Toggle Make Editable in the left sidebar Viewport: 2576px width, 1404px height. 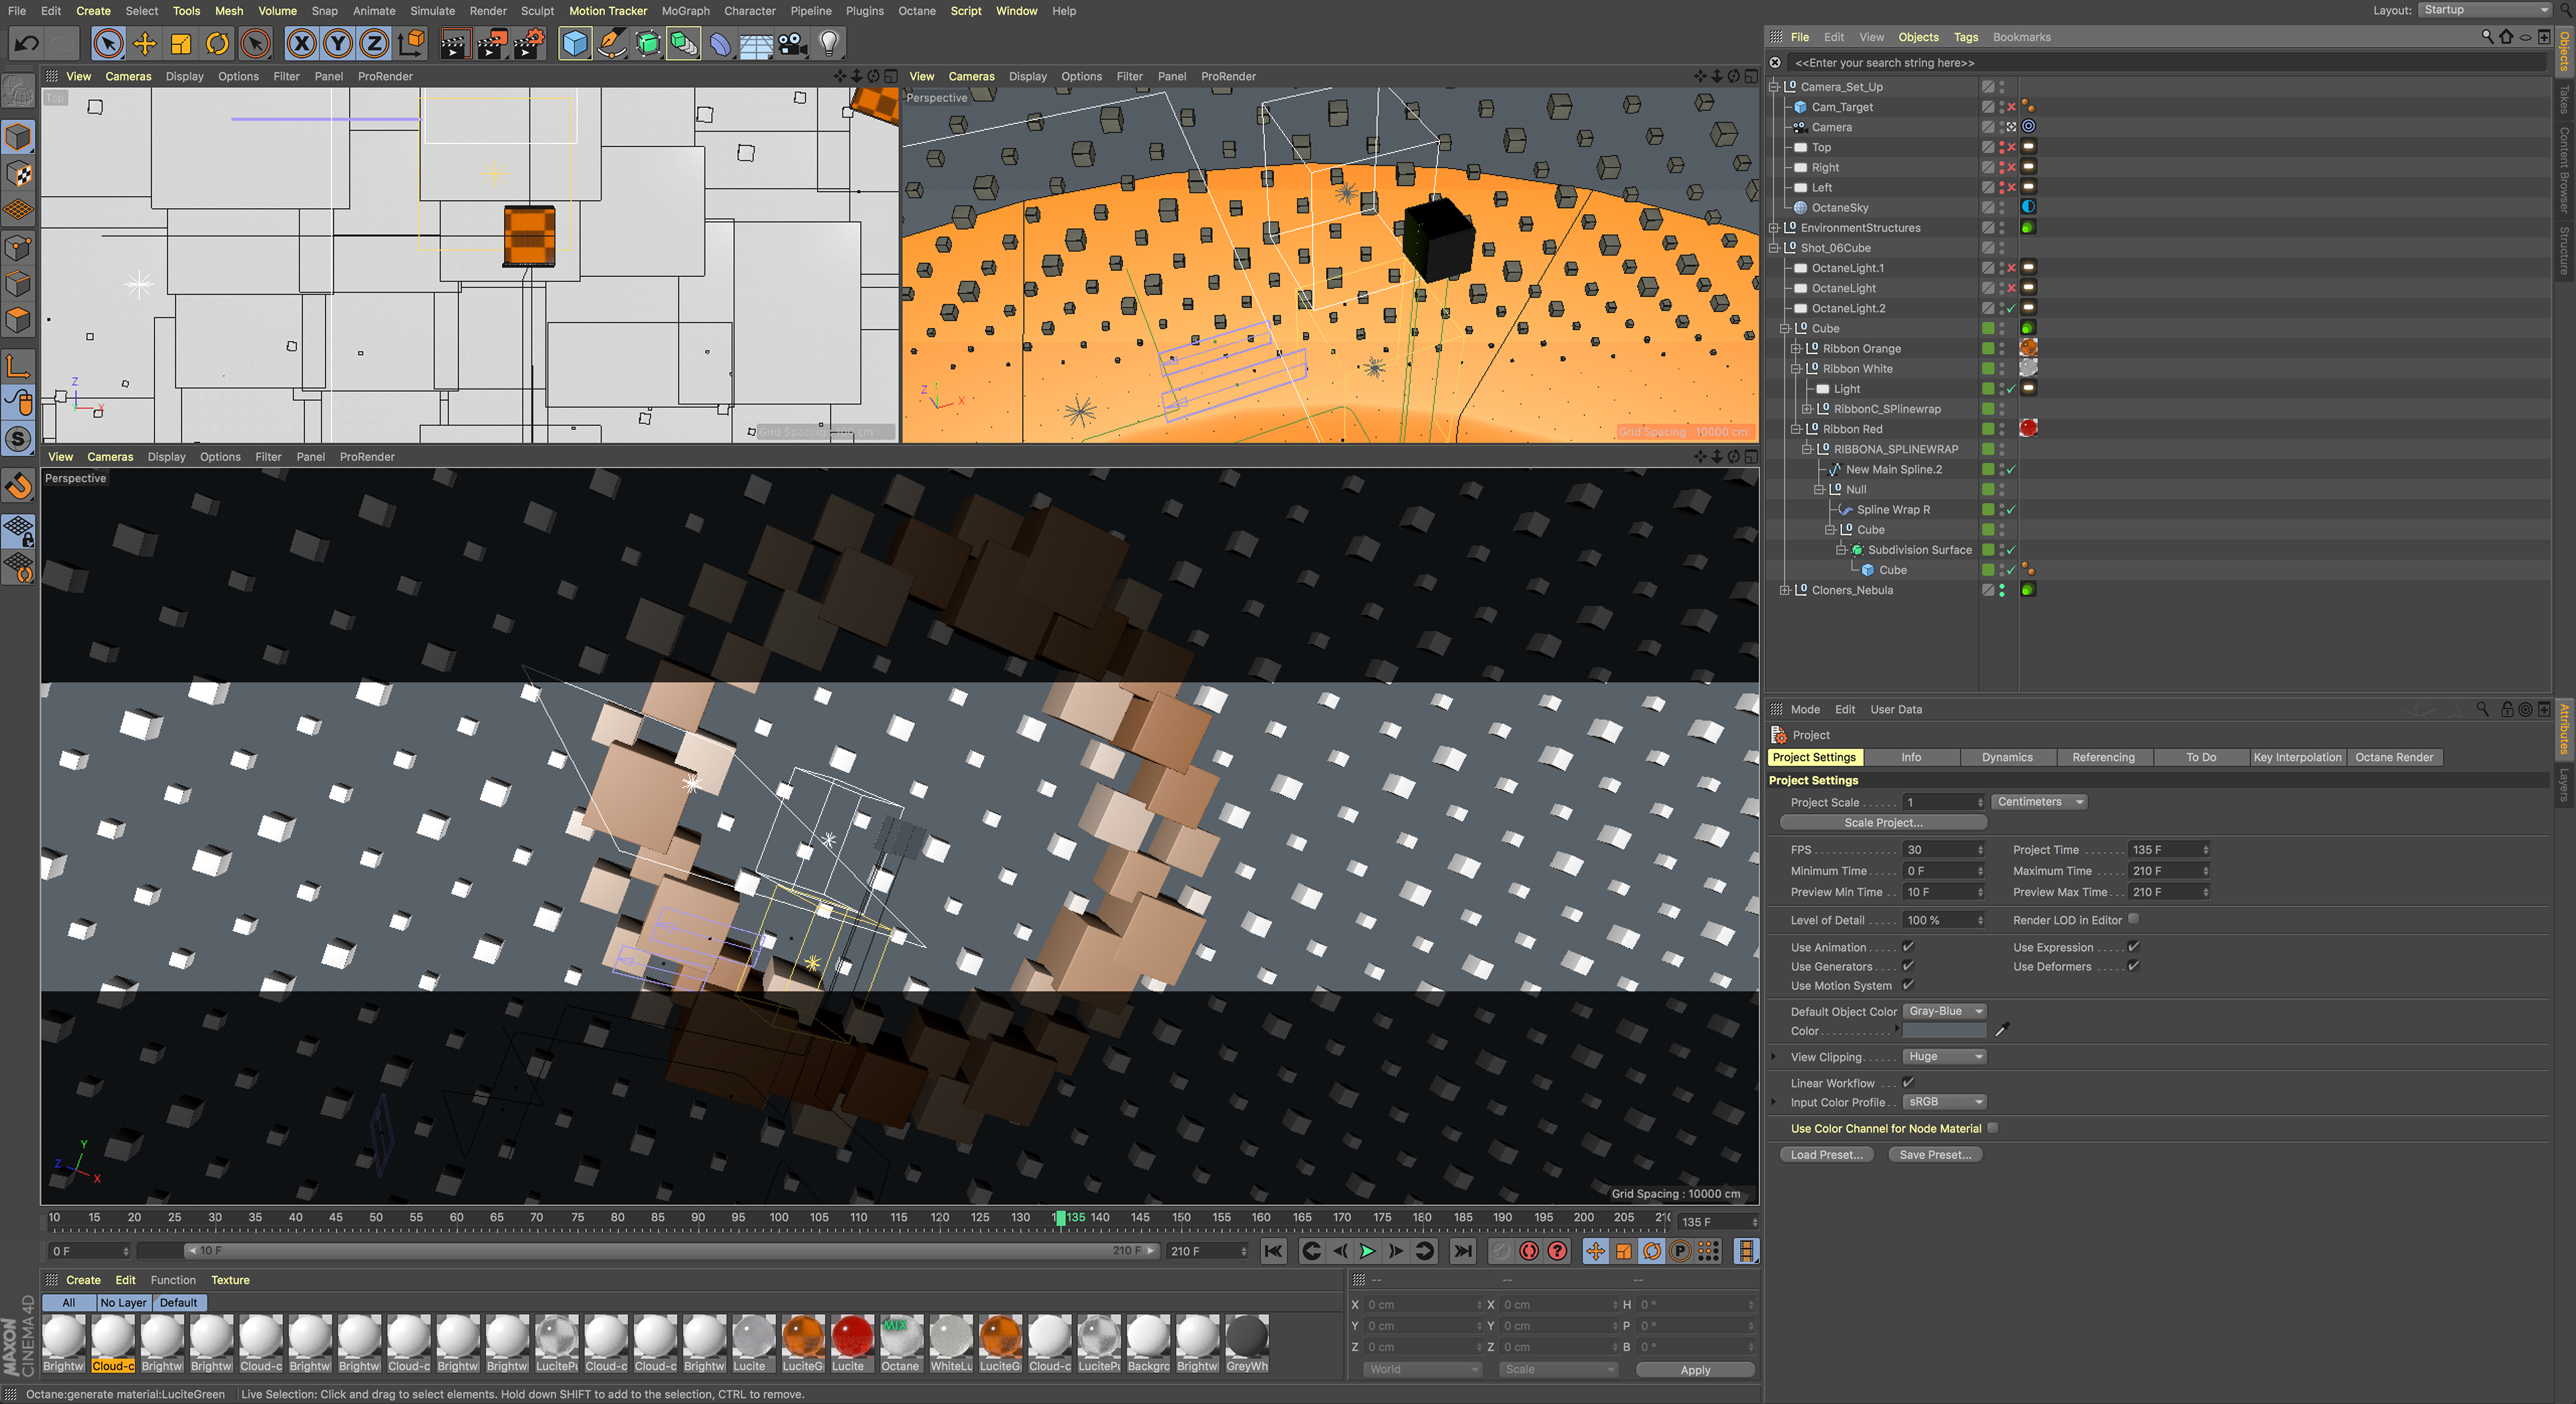[19, 91]
